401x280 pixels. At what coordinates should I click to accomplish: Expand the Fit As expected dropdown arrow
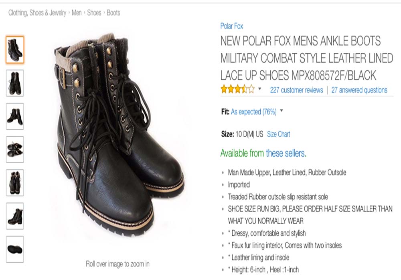[282, 111]
